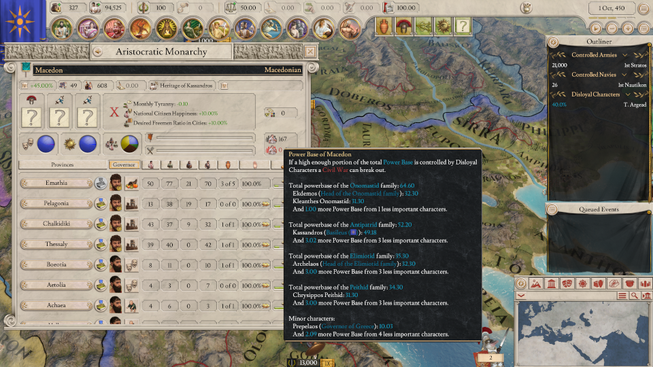Sort by the first pop type column header

tap(151, 164)
